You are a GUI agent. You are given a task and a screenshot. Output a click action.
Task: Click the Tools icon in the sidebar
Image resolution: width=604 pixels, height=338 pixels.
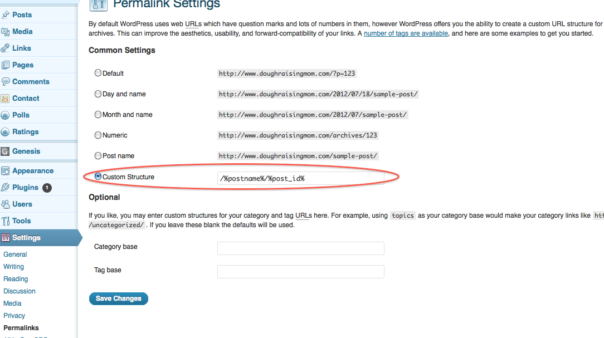(6, 221)
